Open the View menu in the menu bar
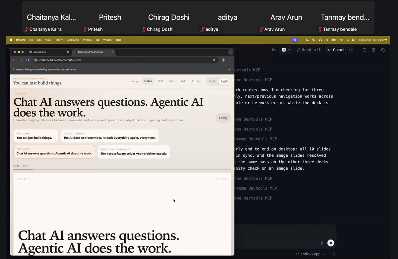This screenshot has height=259, width=398. (x=48, y=40)
